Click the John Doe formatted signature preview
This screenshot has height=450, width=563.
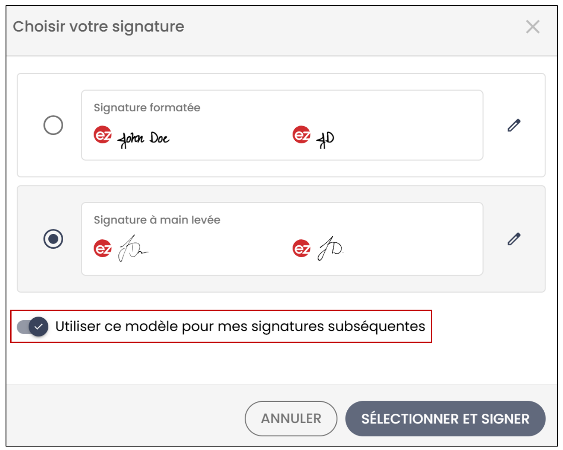pos(144,139)
